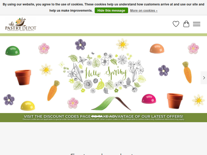Screen dimensions: 207x155
Task: Click the carrot beside the right purple flower
Action: point(187,72)
